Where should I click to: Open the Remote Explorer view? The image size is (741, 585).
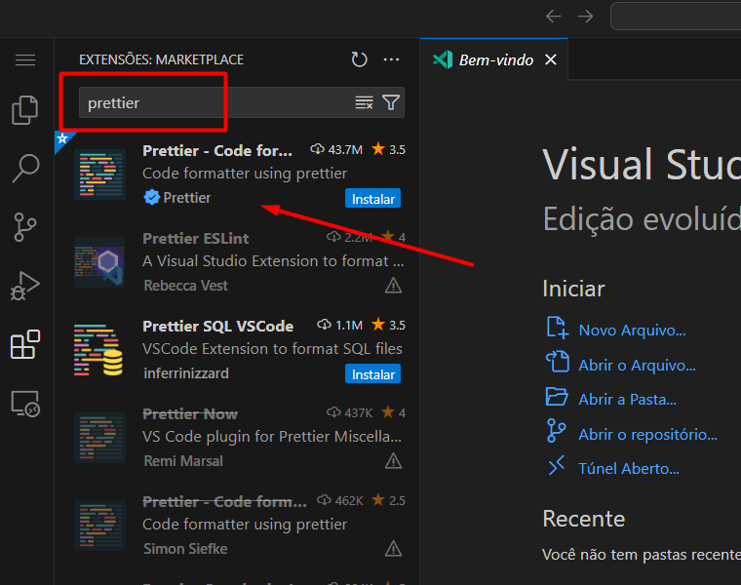25,404
